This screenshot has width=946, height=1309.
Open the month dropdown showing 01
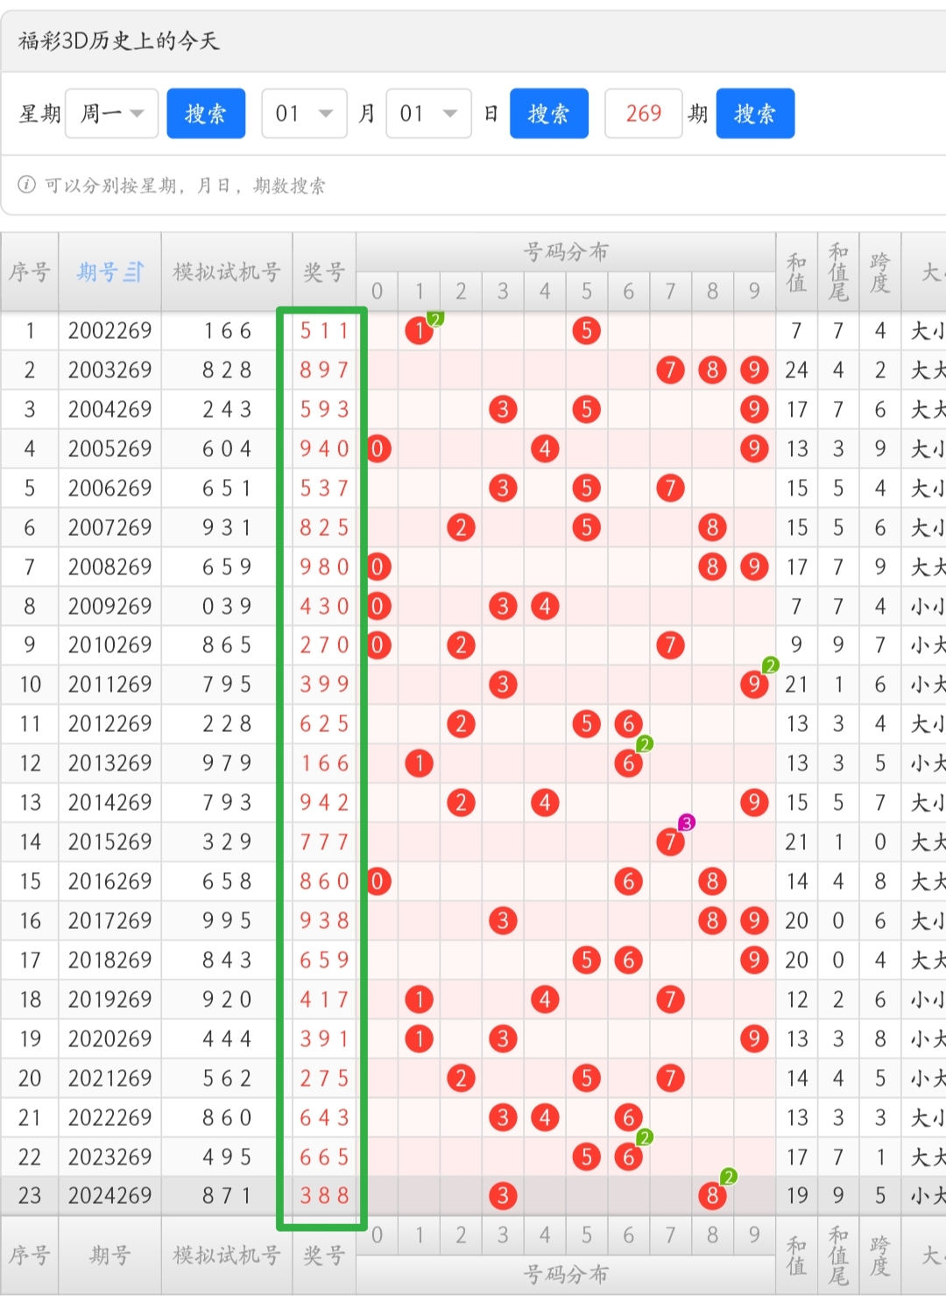pos(304,114)
